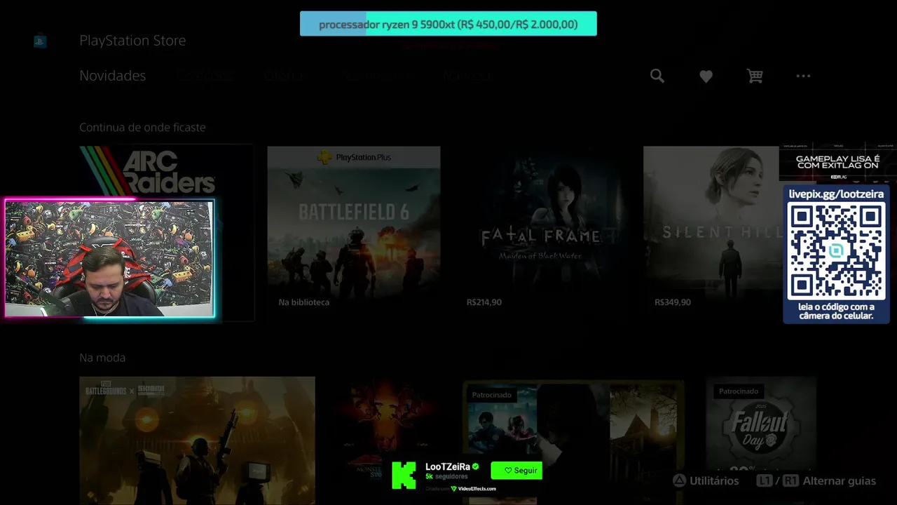Click the LooTZeiRa channel name
The height and width of the screenshot is (505, 897).
447,466
